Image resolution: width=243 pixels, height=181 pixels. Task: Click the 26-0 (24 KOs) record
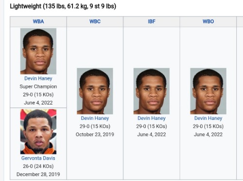pyautogui.click(x=38, y=166)
